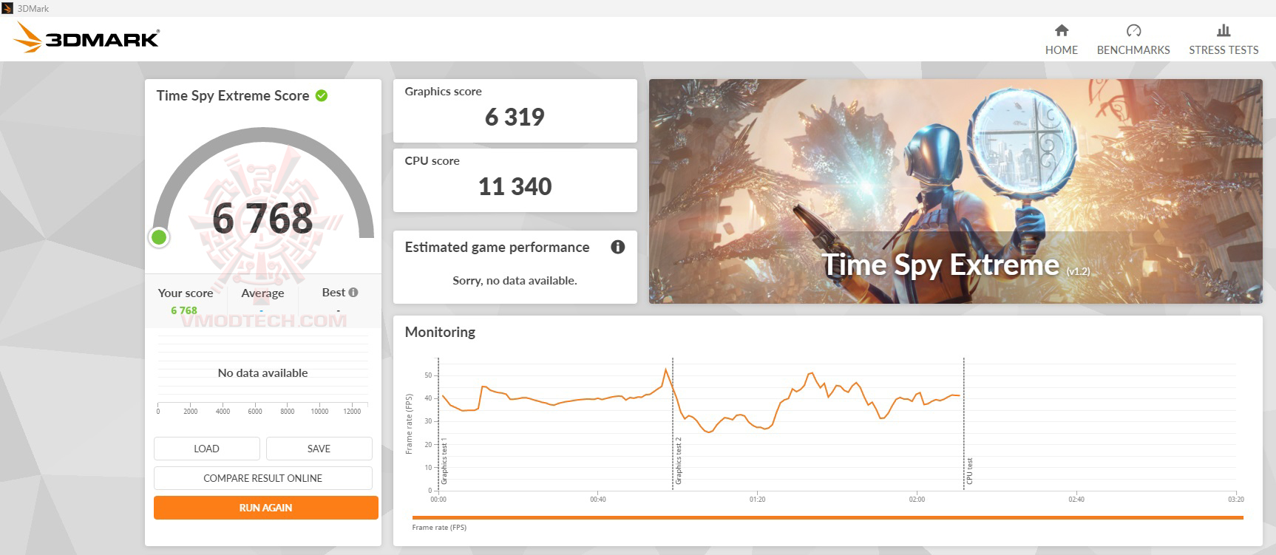Click the Estimated game performance heading
Viewport: 1276px width, 555px height.
pos(497,247)
